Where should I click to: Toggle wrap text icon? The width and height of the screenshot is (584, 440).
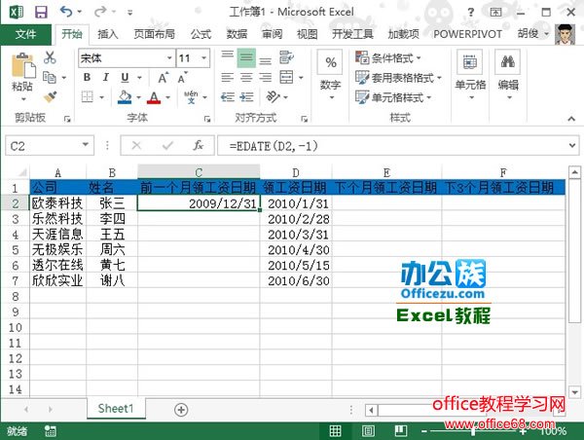tap(286, 57)
